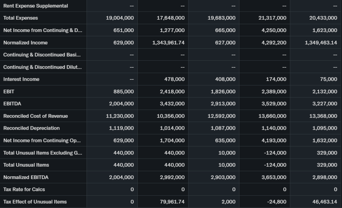This screenshot has width=342, height=208.
Task: Select the Reconciled Cost of Revenue label
Action: click(x=35, y=116)
